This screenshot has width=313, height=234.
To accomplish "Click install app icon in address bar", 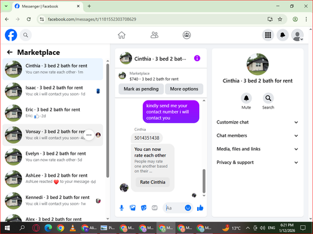I will coord(270,19).
